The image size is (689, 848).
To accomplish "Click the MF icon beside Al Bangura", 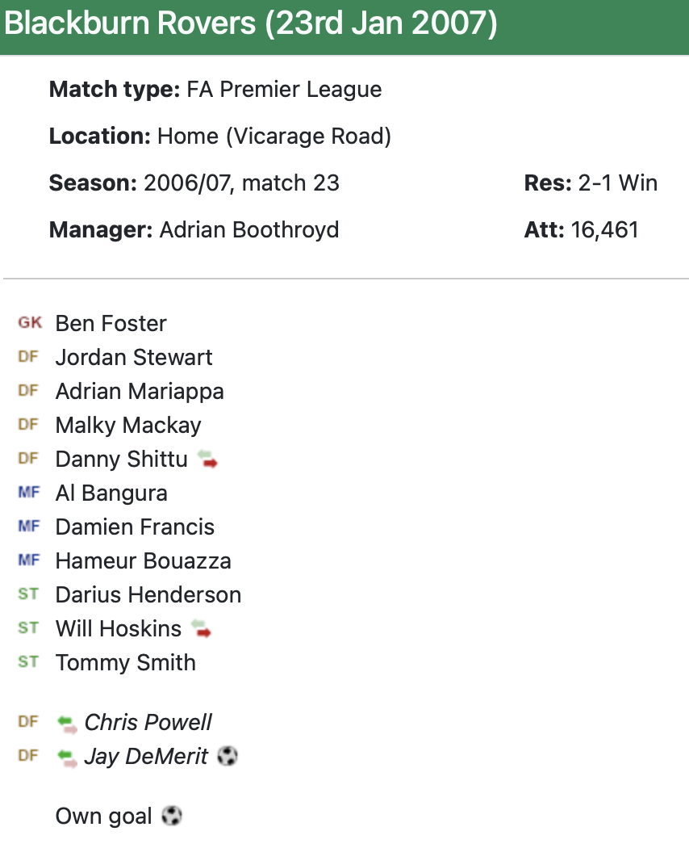I will pyautogui.click(x=28, y=493).
